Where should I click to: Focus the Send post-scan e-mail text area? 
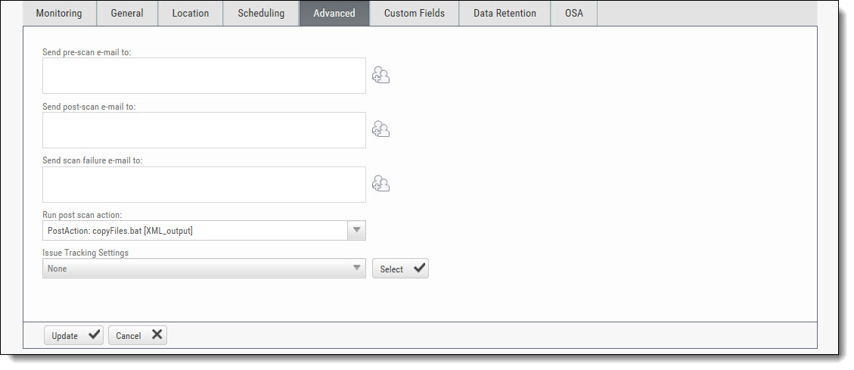tap(204, 130)
